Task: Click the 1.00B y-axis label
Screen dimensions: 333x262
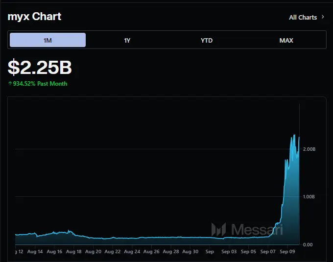Action: tap(309, 197)
